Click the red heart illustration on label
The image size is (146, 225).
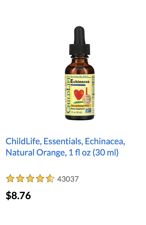tap(79, 95)
